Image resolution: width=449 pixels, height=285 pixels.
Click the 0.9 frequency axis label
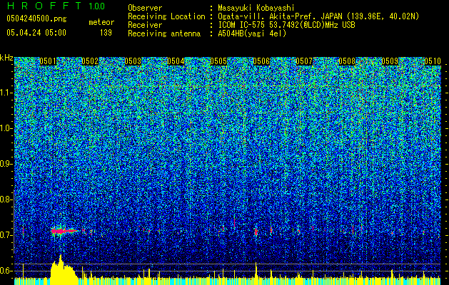click(x=6, y=164)
